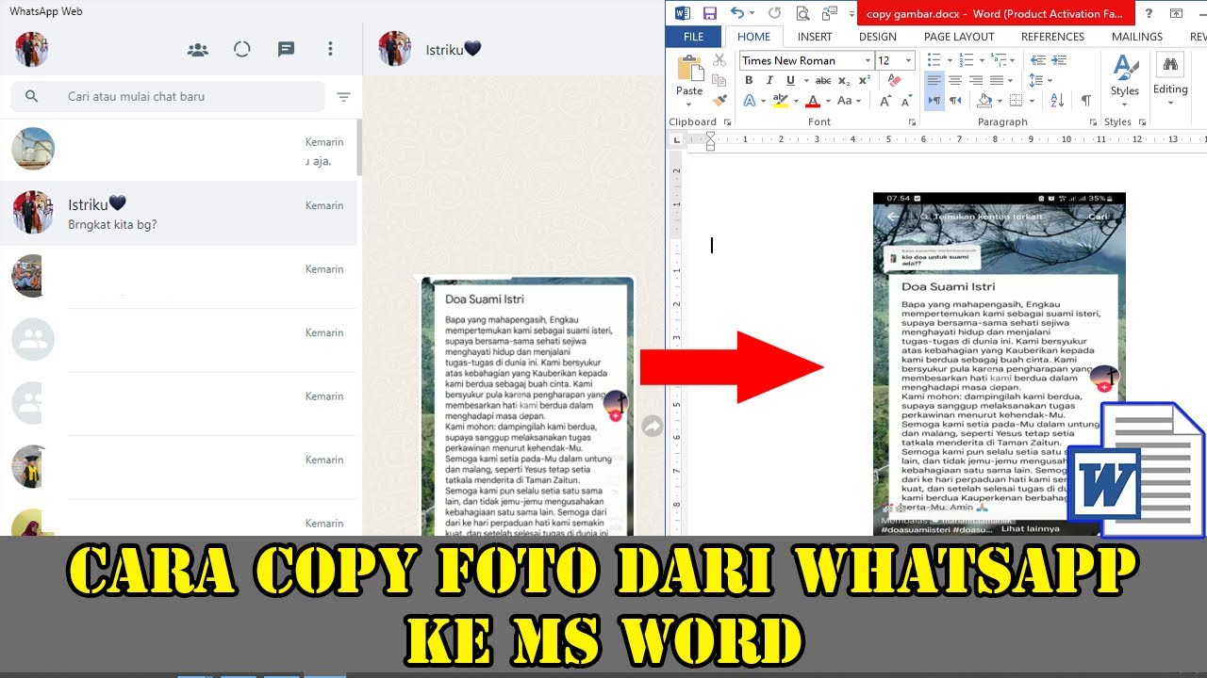Open the first chat with tower avatar
This screenshot has width=1207, height=678.
pos(179,150)
